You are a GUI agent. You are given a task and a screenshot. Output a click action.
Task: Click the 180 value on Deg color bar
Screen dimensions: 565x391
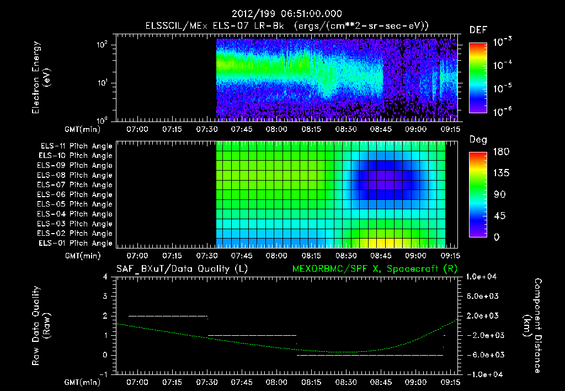[x=501, y=152]
